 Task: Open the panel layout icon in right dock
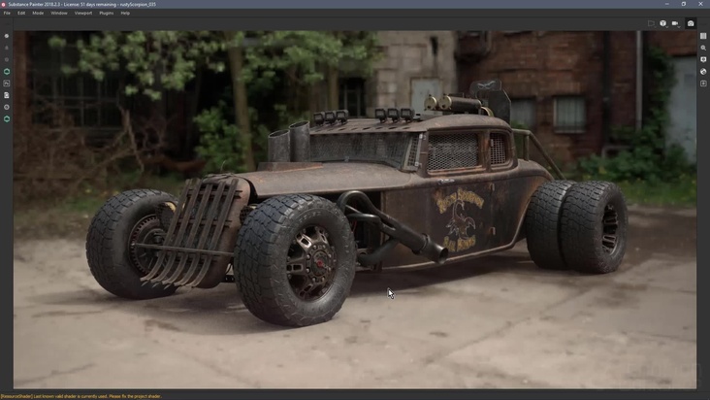click(703, 36)
